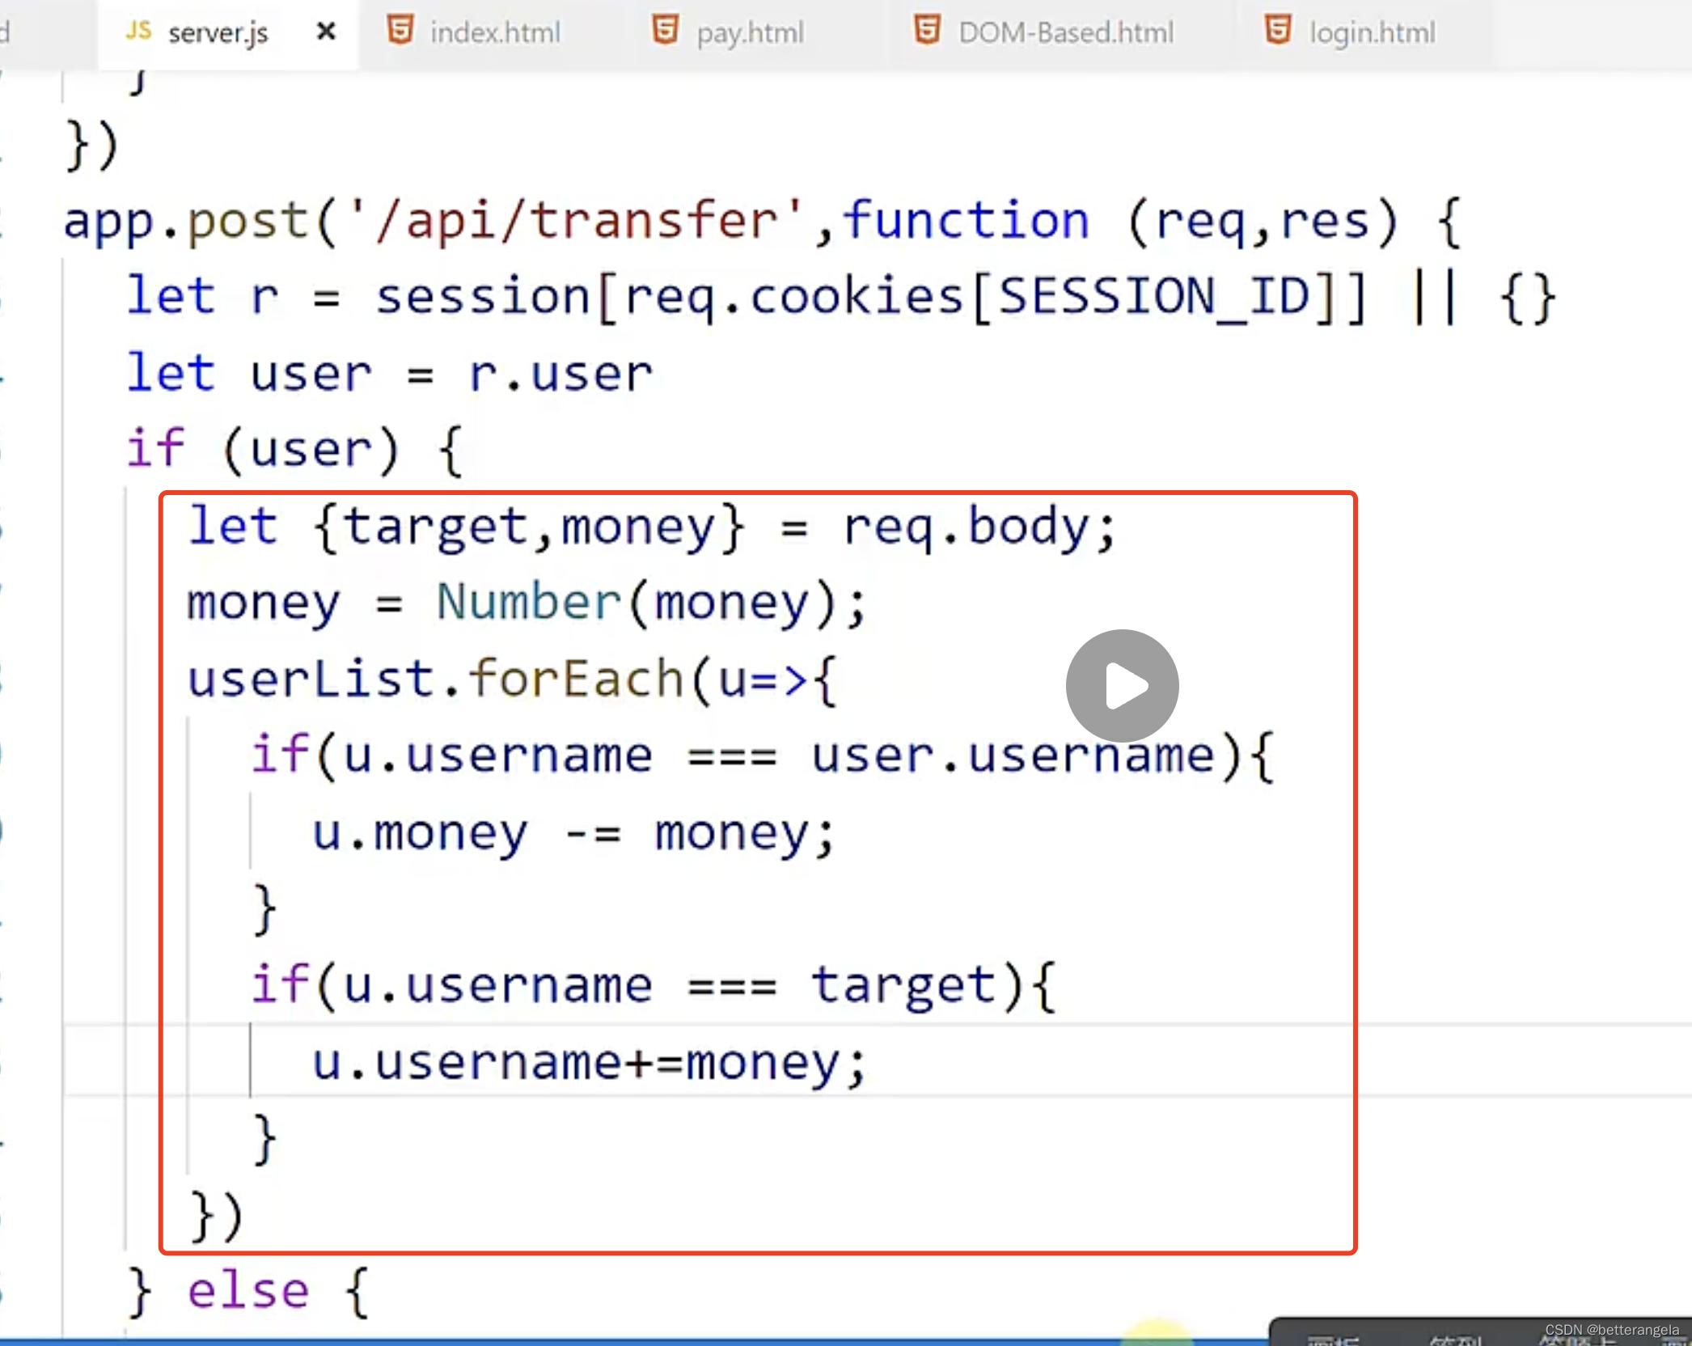This screenshot has width=1692, height=1346.
Task: Switch to the index.html tab
Action: click(x=494, y=33)
